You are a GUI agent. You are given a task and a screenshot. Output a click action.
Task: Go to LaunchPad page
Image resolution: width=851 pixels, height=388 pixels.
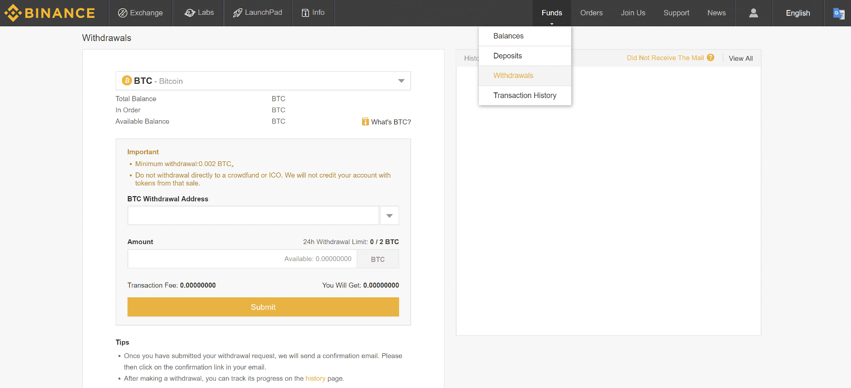click(258, 13)
